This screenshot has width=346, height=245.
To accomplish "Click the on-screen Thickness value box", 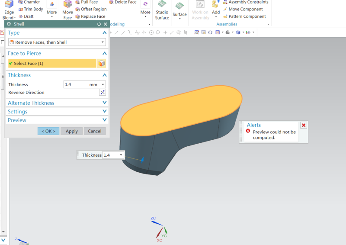I will (x=111, y=155).
